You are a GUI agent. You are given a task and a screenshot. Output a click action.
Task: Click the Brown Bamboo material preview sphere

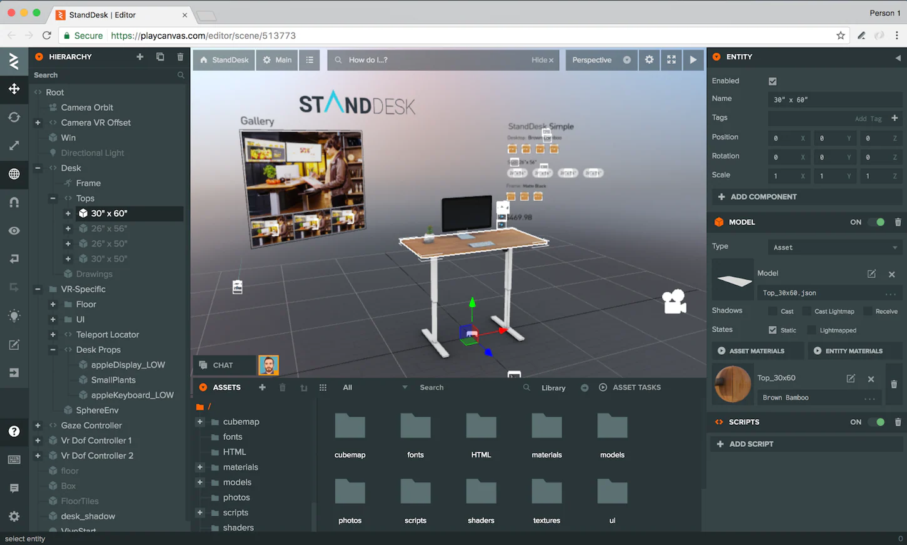(x=732, y=384)
